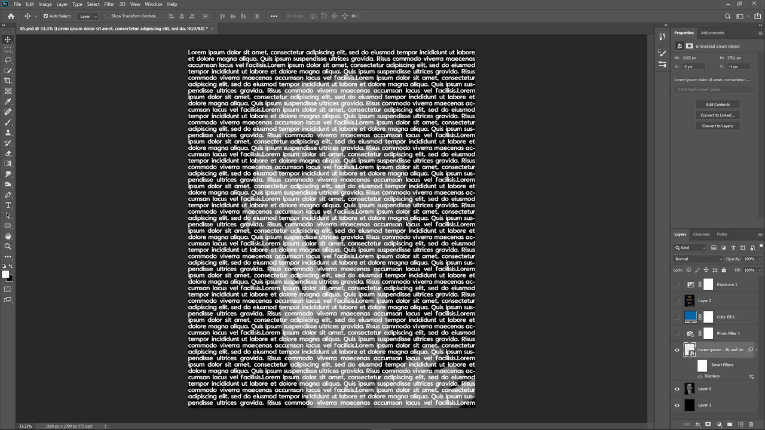The width and height of the screenshot is (765, 430).
Task: Click the Search icon at top right
Action: click(727, 16)
